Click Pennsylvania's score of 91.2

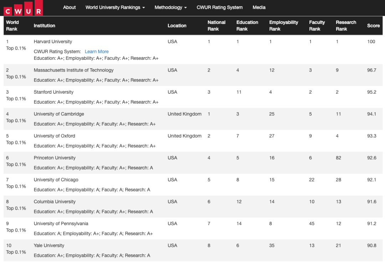tap(371, 223)
